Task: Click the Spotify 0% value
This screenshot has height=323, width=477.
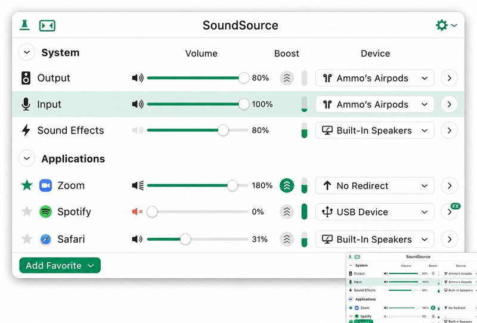Action: click(258, 212)
